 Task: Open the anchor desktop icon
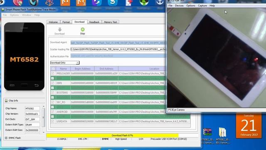(x=160, y=3)
